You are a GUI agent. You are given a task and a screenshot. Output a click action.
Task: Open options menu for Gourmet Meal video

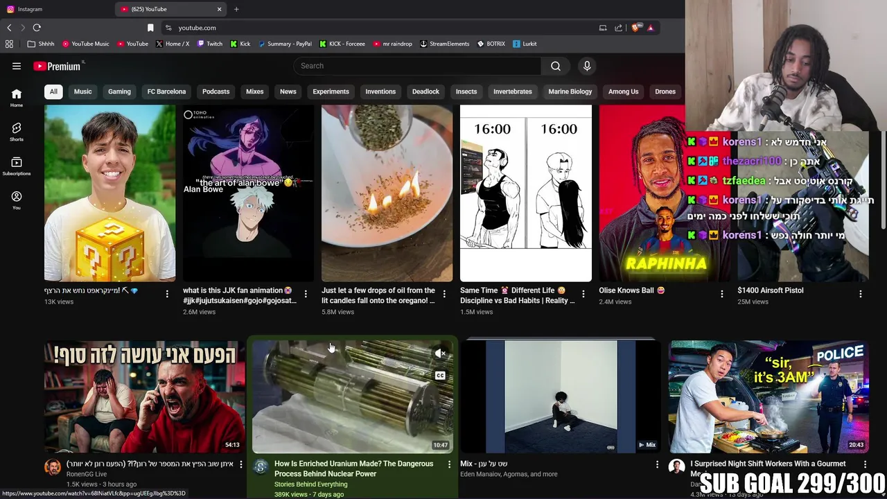pyautogui.click(x=865, y=464)
